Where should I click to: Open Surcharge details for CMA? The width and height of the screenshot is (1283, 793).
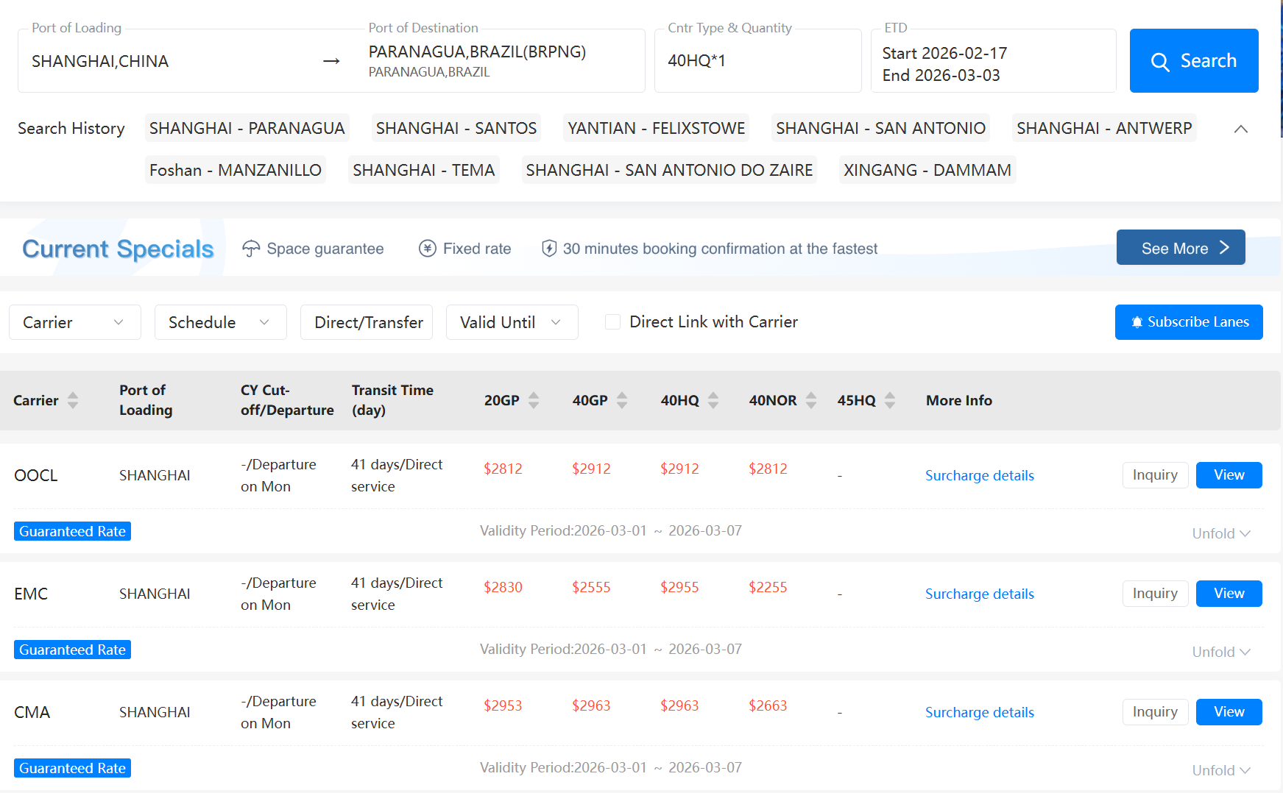[979, 712]
